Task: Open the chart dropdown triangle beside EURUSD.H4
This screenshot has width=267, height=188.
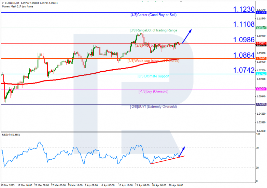Action: (3, 3)
